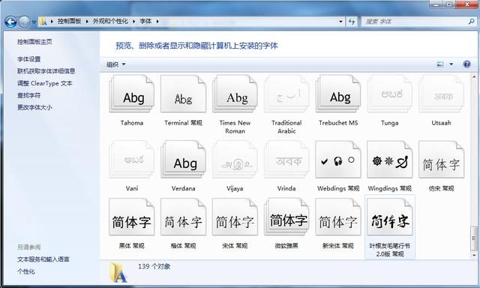Screen dimensions: 480x288
Task: Select the 叶根友毛笔行书 2.0版 font icon
Action: pyautogui.click(x=390, y=217)
